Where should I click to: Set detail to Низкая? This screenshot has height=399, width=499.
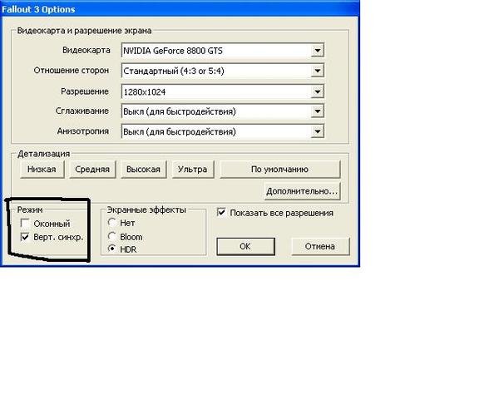(42, 170)
